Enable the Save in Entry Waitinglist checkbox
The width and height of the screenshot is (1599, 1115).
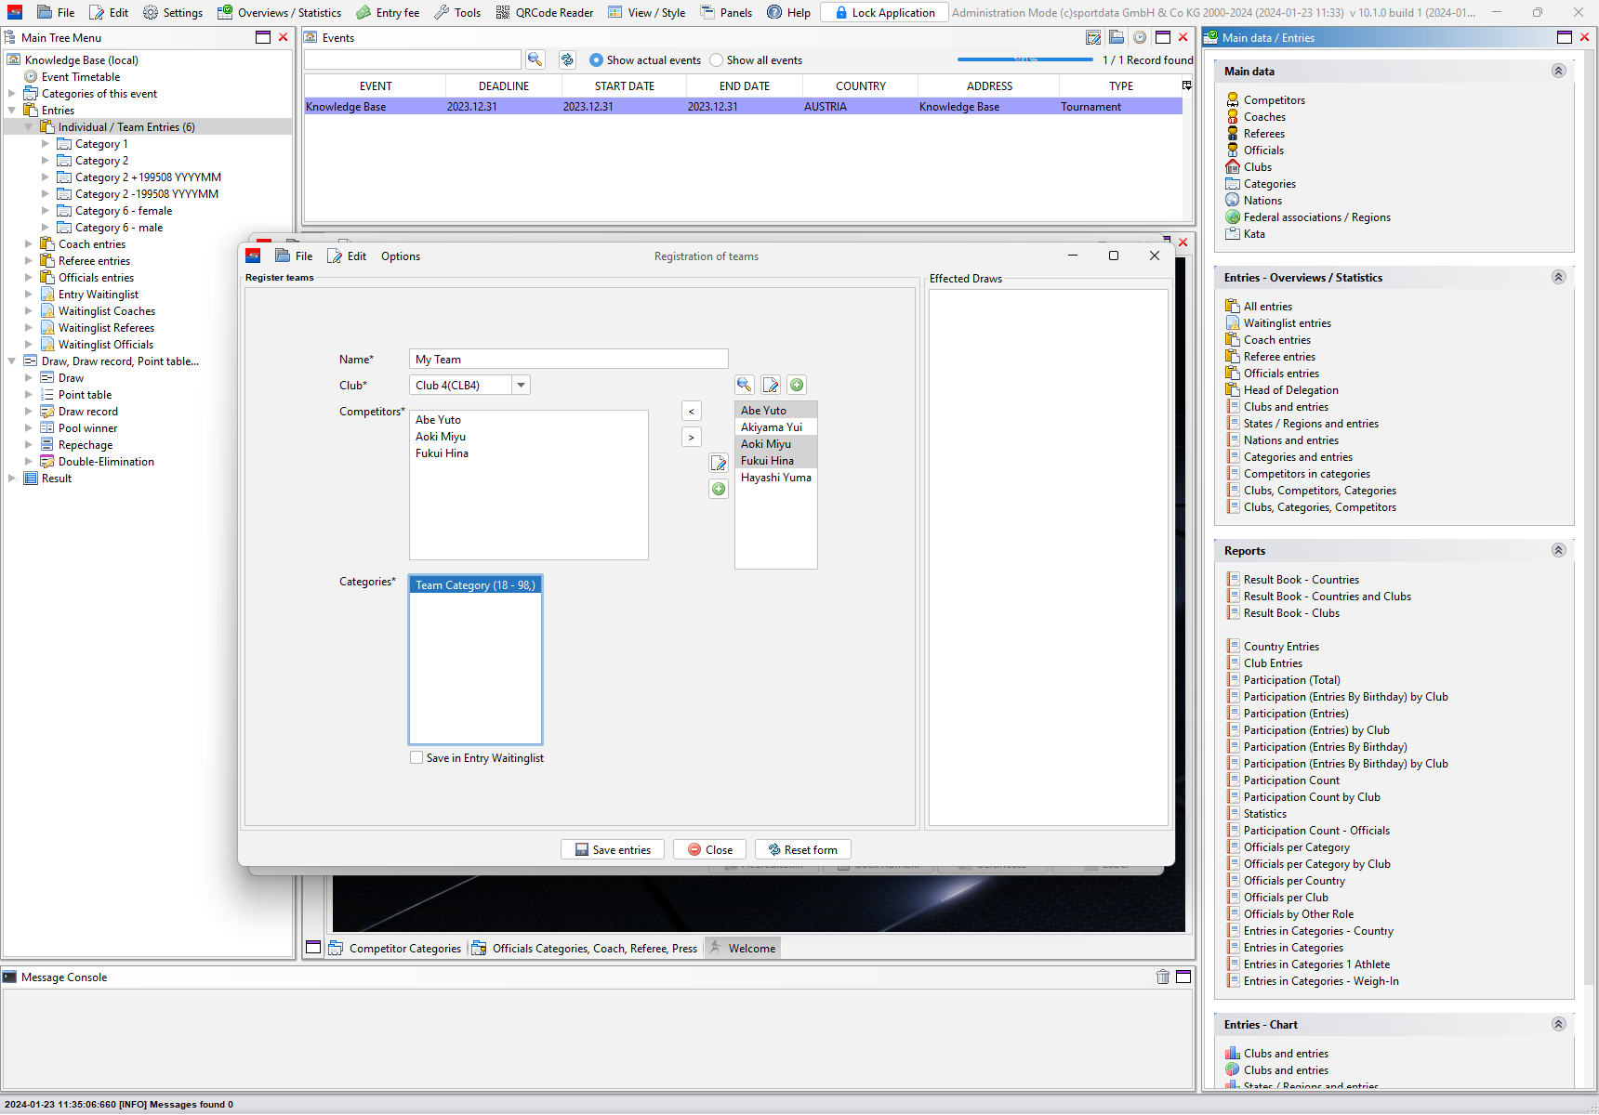point(416,757)
